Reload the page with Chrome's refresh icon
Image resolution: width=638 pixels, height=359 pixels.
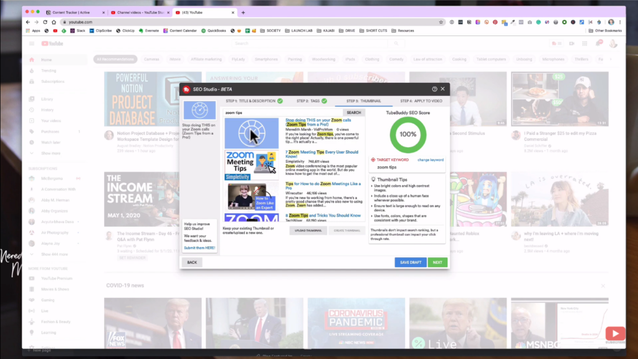pyautogui.click(x=45, y=22)
